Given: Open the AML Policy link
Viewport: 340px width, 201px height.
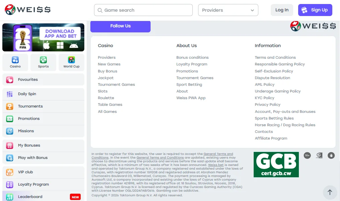Looking at the screenshot, I should 265,84.
